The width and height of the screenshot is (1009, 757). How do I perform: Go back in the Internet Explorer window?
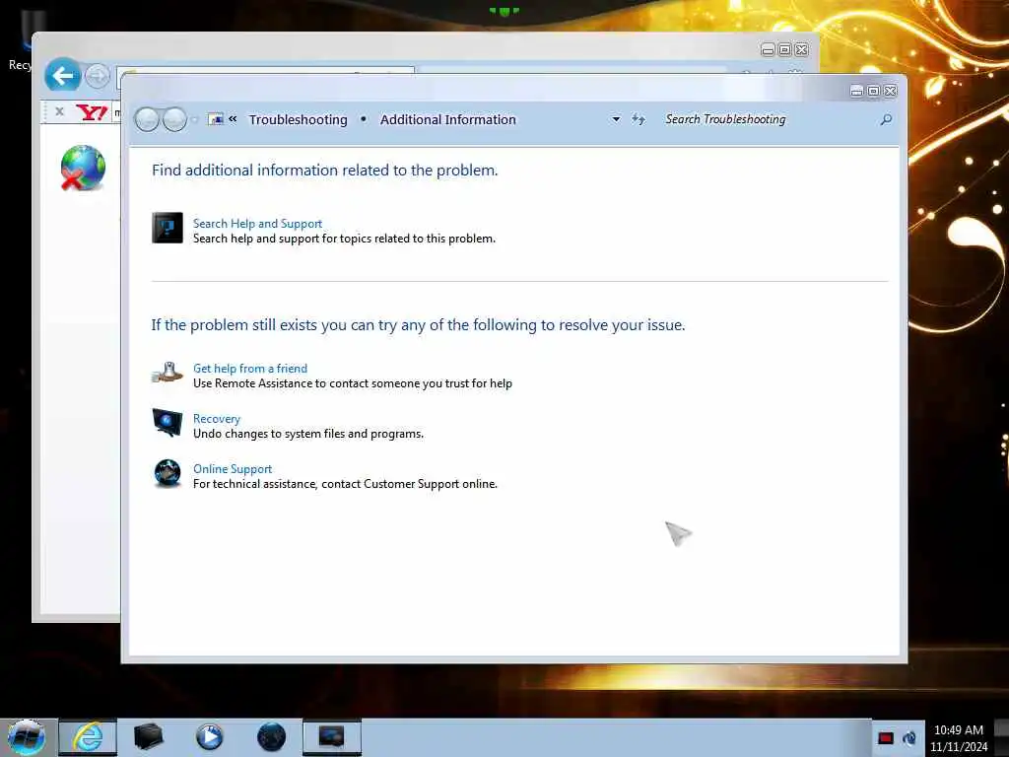[x=62, y=76]
